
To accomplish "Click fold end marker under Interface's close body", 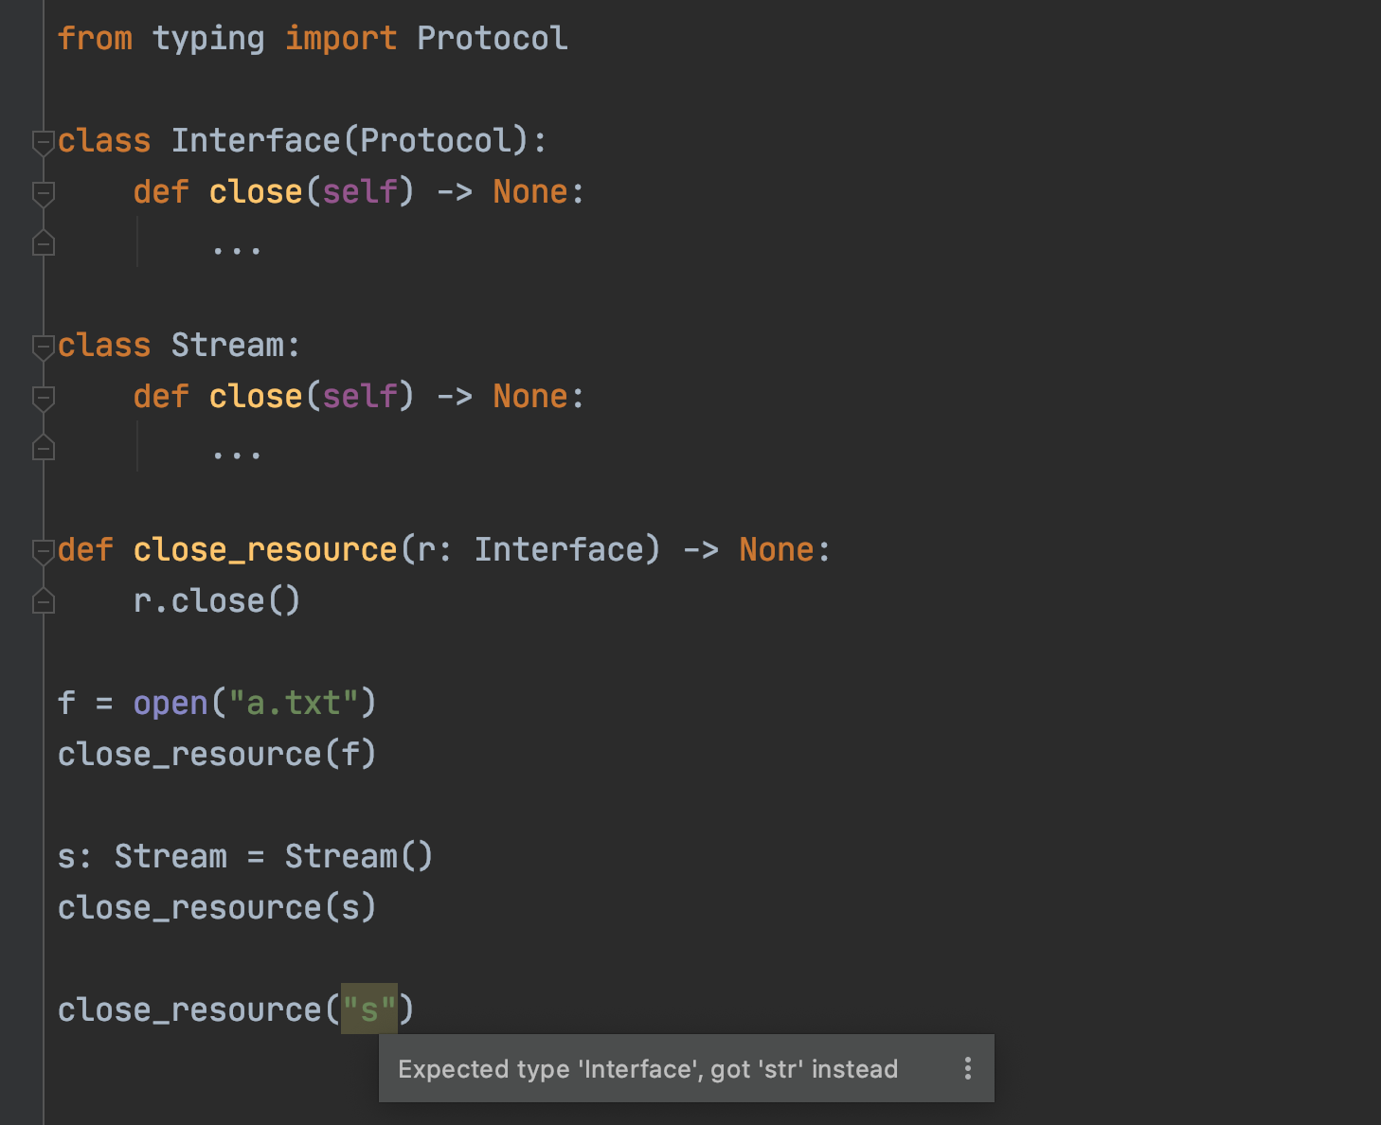I will click(44, 243).
